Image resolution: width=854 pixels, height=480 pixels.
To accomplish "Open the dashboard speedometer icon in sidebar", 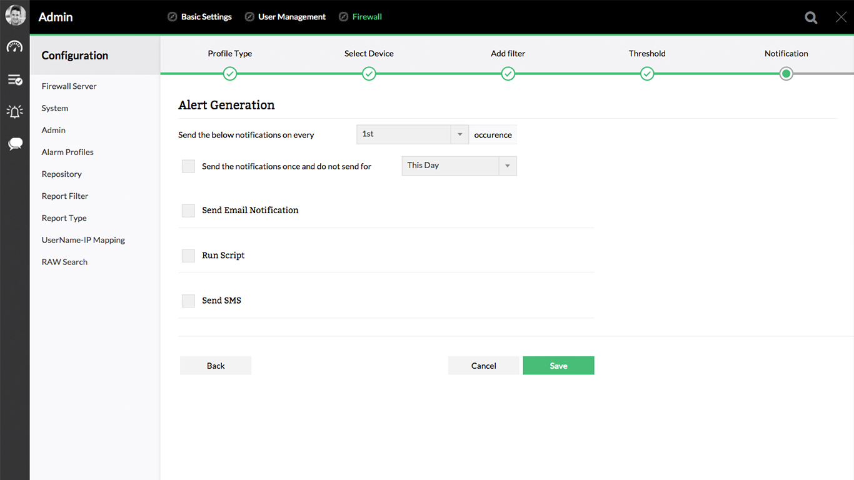I will coord(14,47).
